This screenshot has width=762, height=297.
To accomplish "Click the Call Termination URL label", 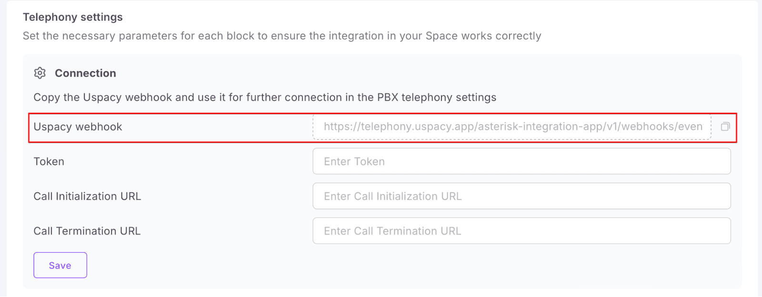I will coord(87,231).
